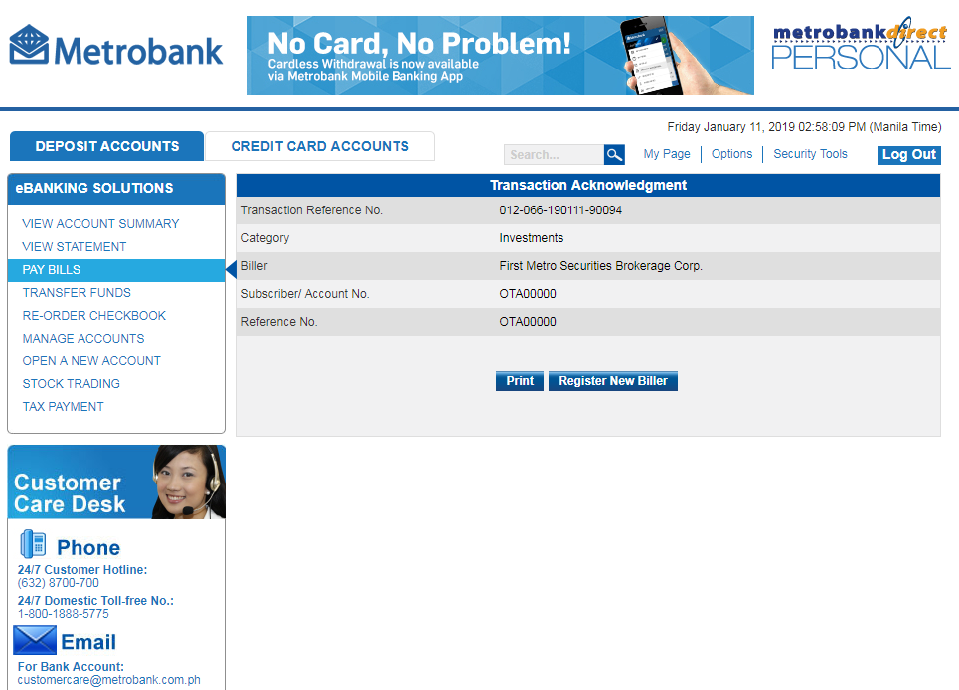
Task: Click the Print button
Action: pyautogui.click(x=520, y=381)
